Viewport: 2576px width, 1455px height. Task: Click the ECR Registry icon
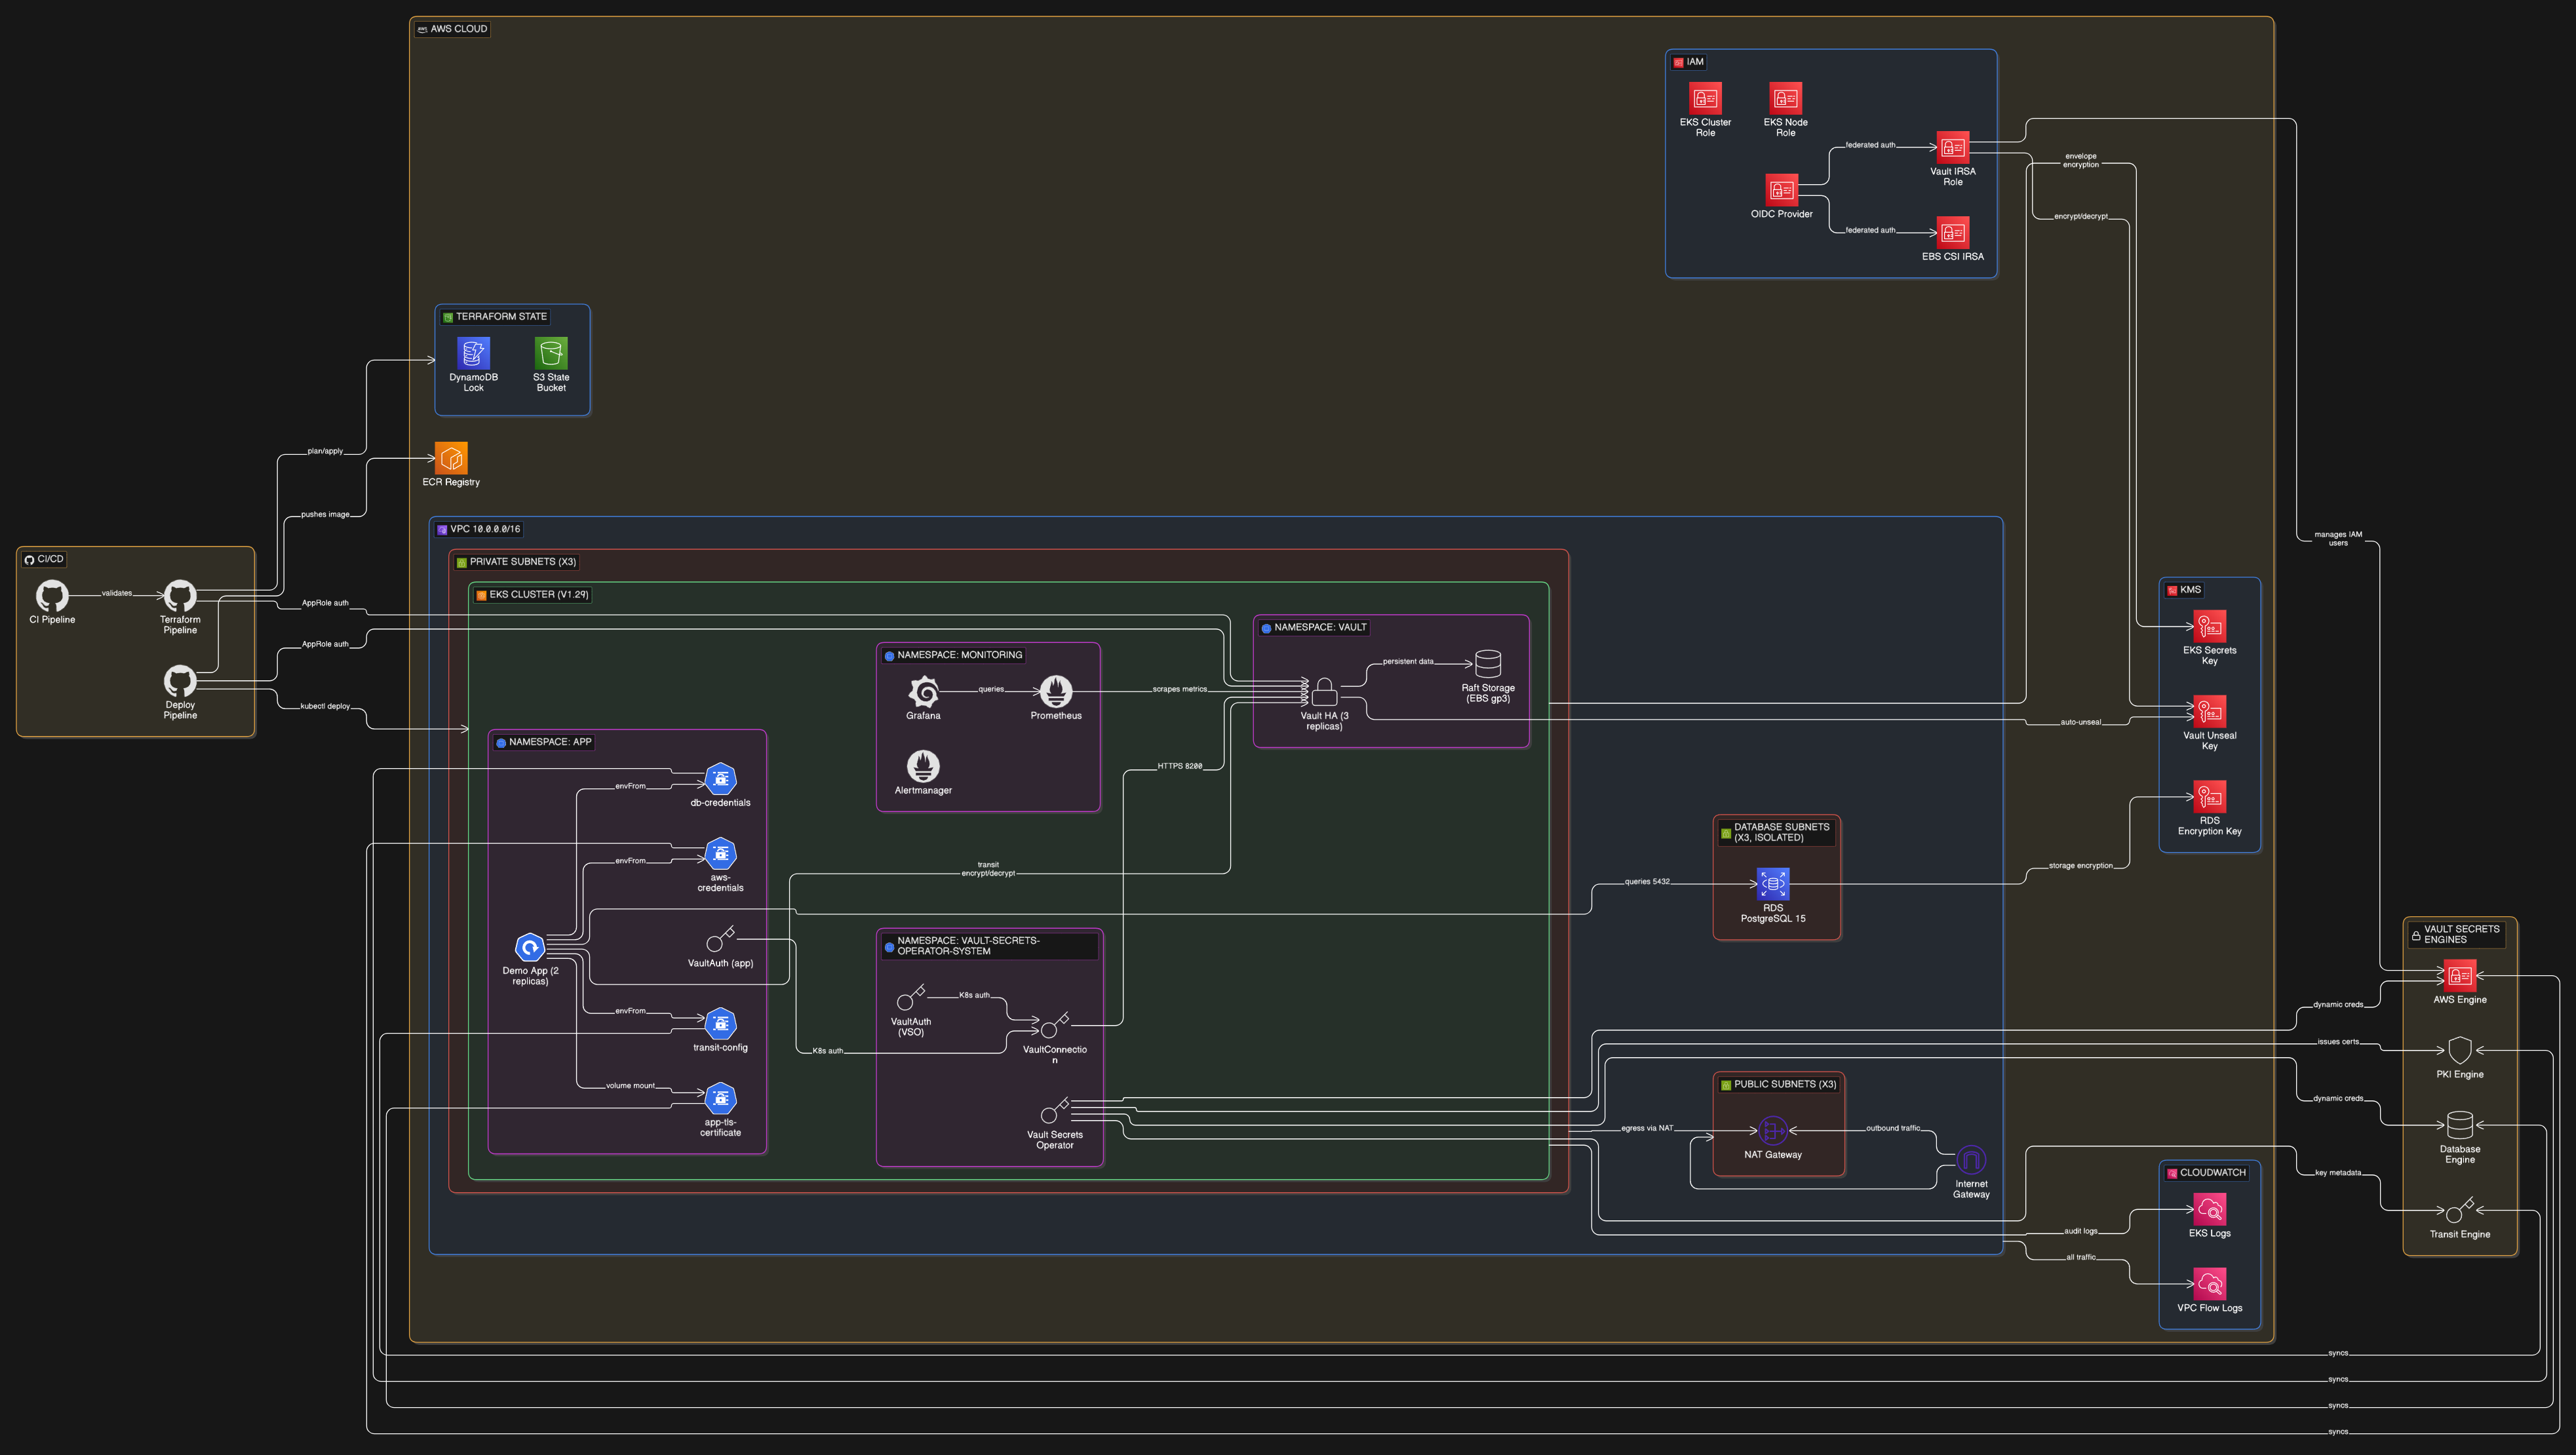coord(451,458)
